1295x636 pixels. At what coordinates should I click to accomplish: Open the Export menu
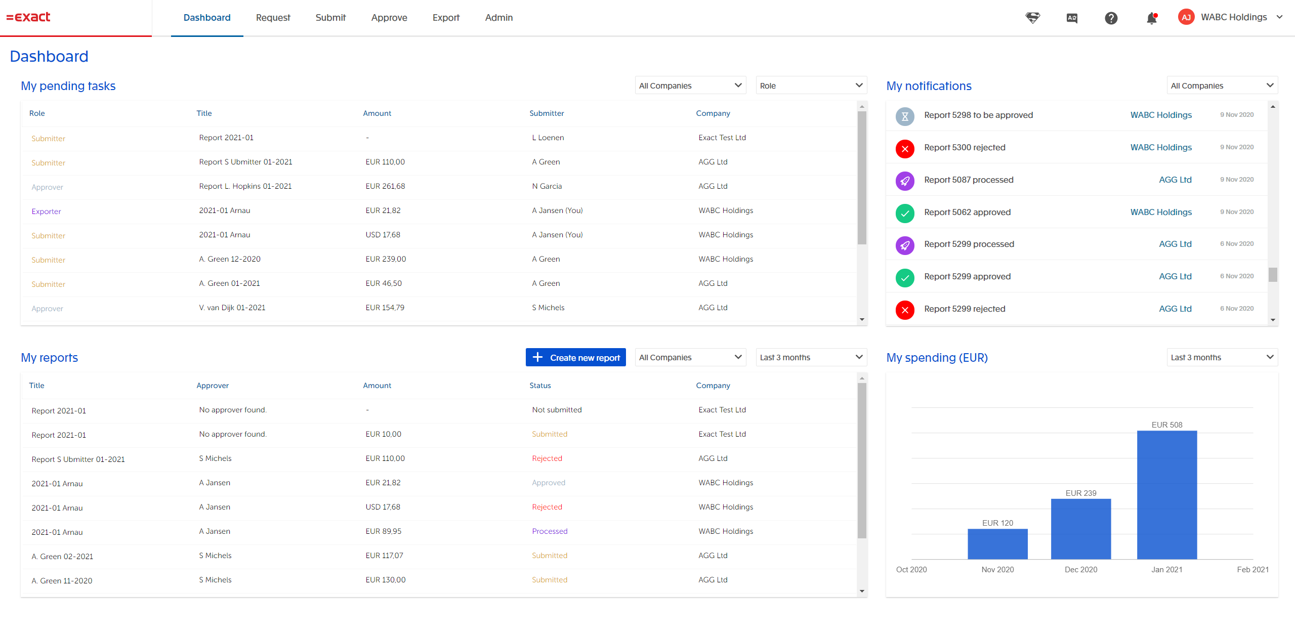point(446,18)
